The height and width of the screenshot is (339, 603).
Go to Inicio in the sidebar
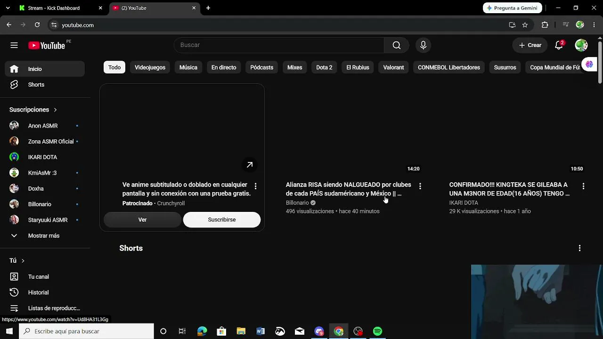tap(45, 69)
